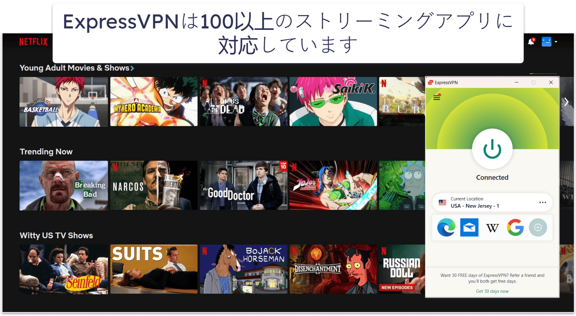This screenshot has width=576, height=316.
Task: Click the Netflix logo
Action: (33, 42)
